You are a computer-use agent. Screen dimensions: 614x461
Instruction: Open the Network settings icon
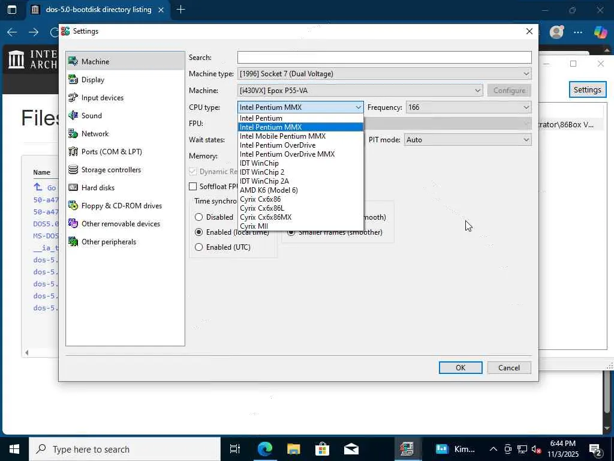73,133
